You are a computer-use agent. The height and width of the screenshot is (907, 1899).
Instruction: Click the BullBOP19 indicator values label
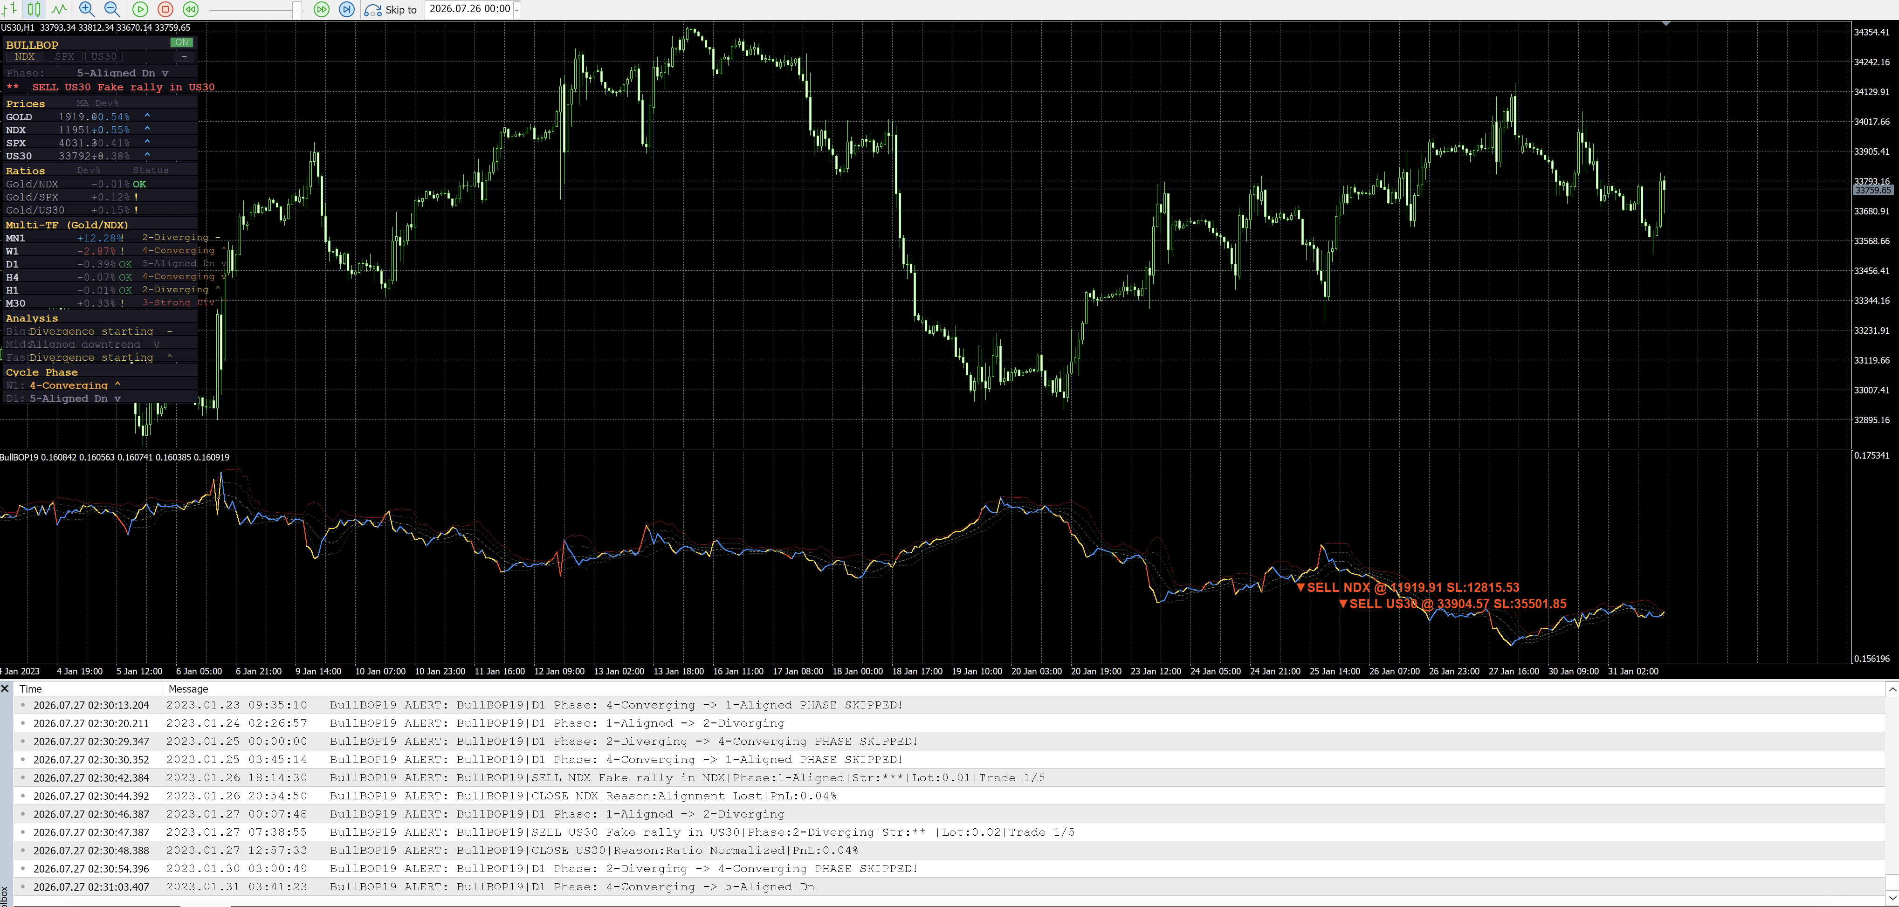point(115,457)
